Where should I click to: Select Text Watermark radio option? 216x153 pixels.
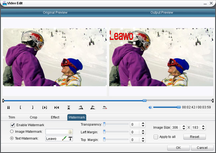(x=12, y=138)
